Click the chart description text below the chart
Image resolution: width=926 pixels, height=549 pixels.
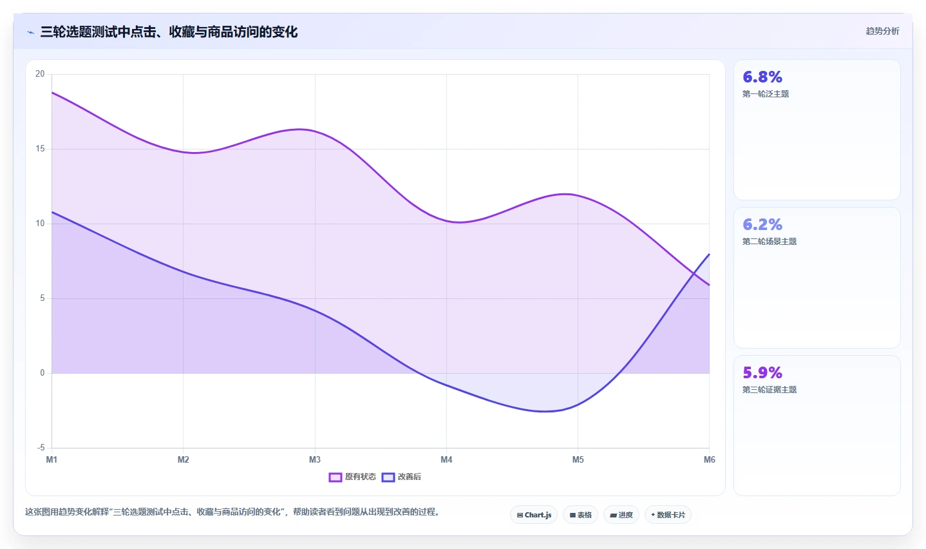click(232, 512)
